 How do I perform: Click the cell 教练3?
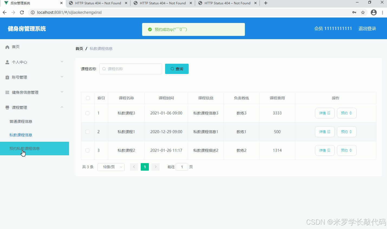click(x=241, y=113)
